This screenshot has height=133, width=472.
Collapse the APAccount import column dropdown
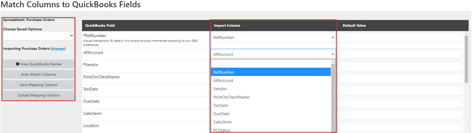tap(273, 54)
